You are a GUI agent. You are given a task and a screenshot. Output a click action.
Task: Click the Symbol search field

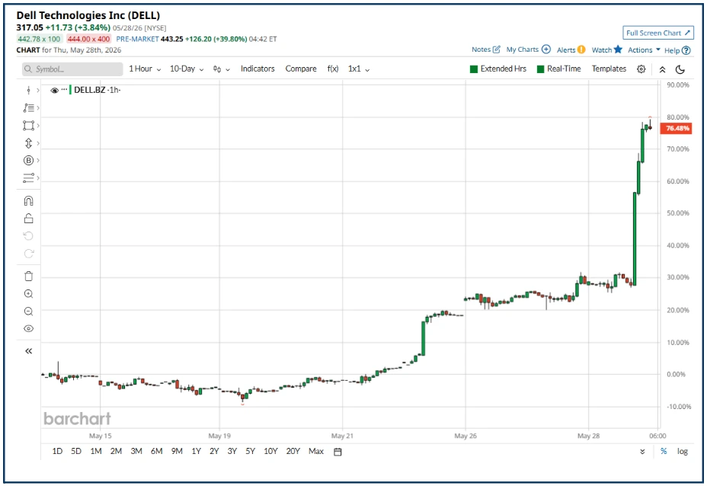[72, 69]
